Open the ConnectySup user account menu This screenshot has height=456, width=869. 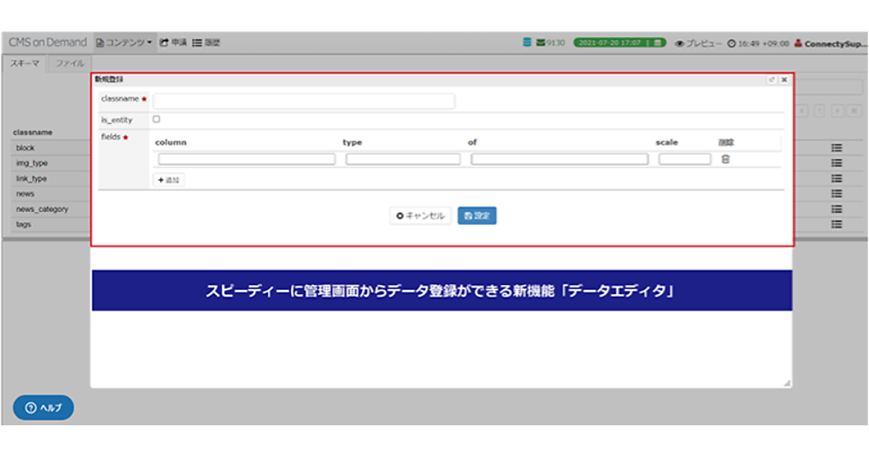[x=830, y=43]
